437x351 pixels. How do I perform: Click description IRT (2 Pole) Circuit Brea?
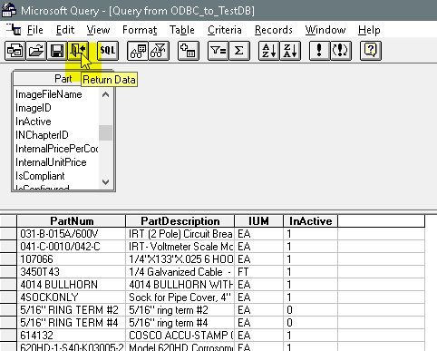click(x=180, y=234)
